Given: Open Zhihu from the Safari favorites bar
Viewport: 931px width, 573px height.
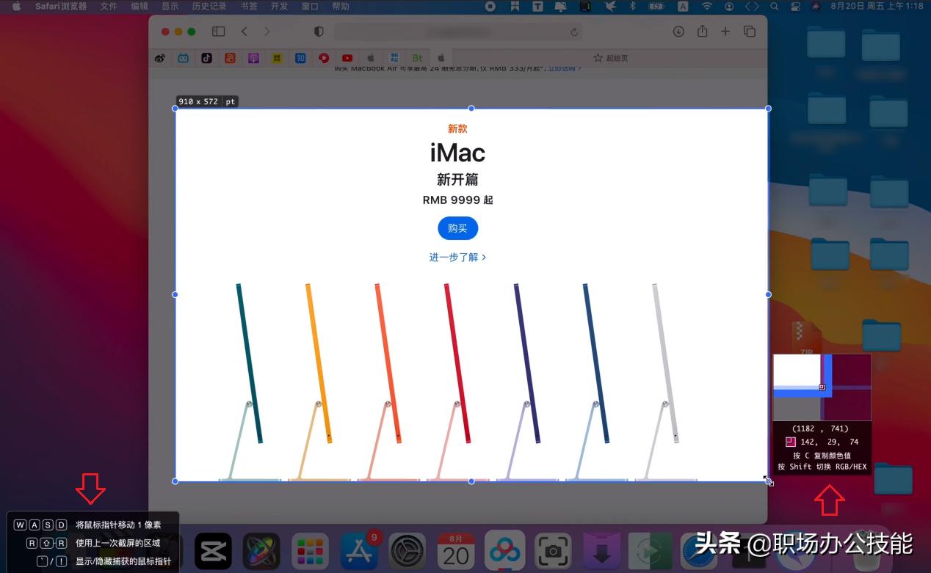Looking at the screenshot, I should (300, 58).
